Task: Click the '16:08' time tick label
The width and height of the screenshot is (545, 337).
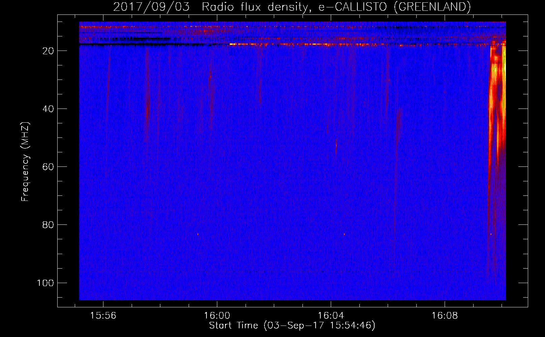Action: [445, 316]
